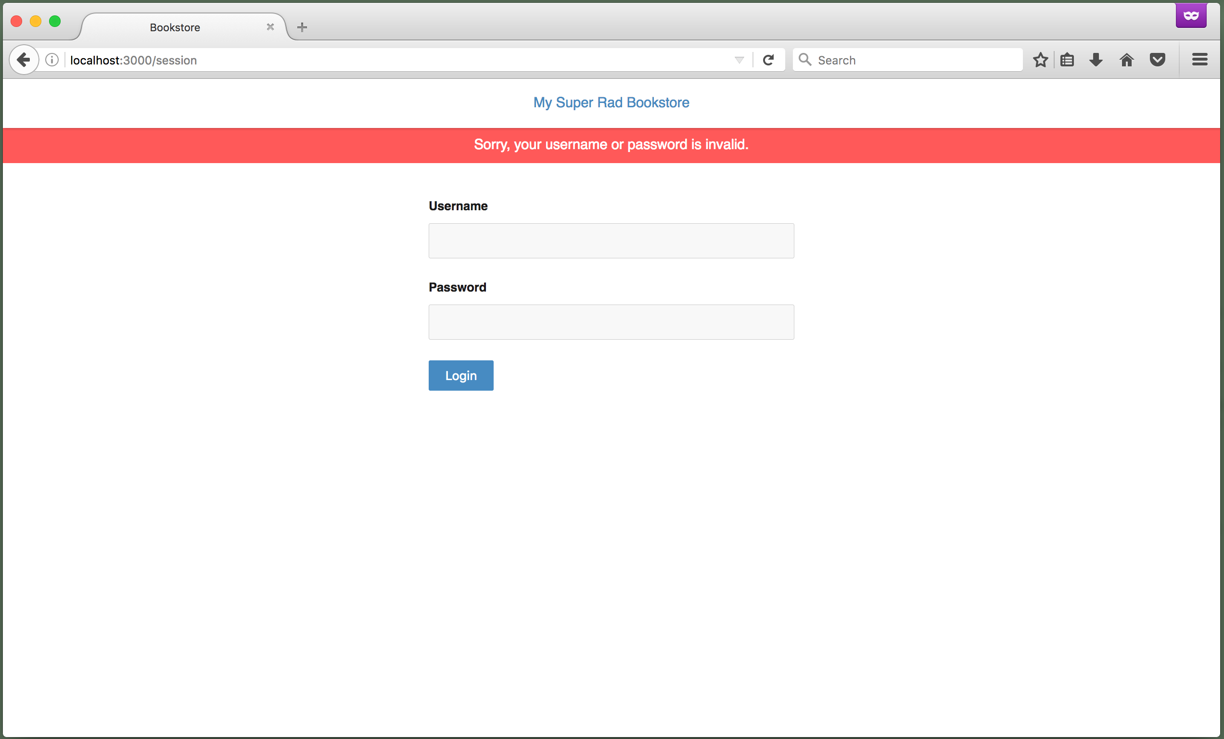Click the browser menu hamburger icon
Viewport: 1224px width, 739px height.
point(1199,60)
